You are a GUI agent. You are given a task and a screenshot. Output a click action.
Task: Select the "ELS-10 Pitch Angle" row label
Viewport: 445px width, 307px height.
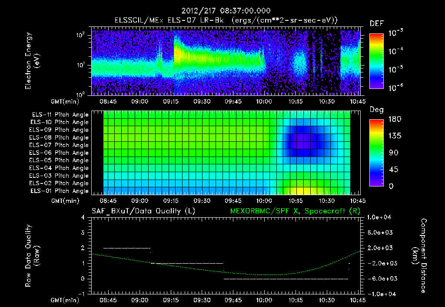60,122
